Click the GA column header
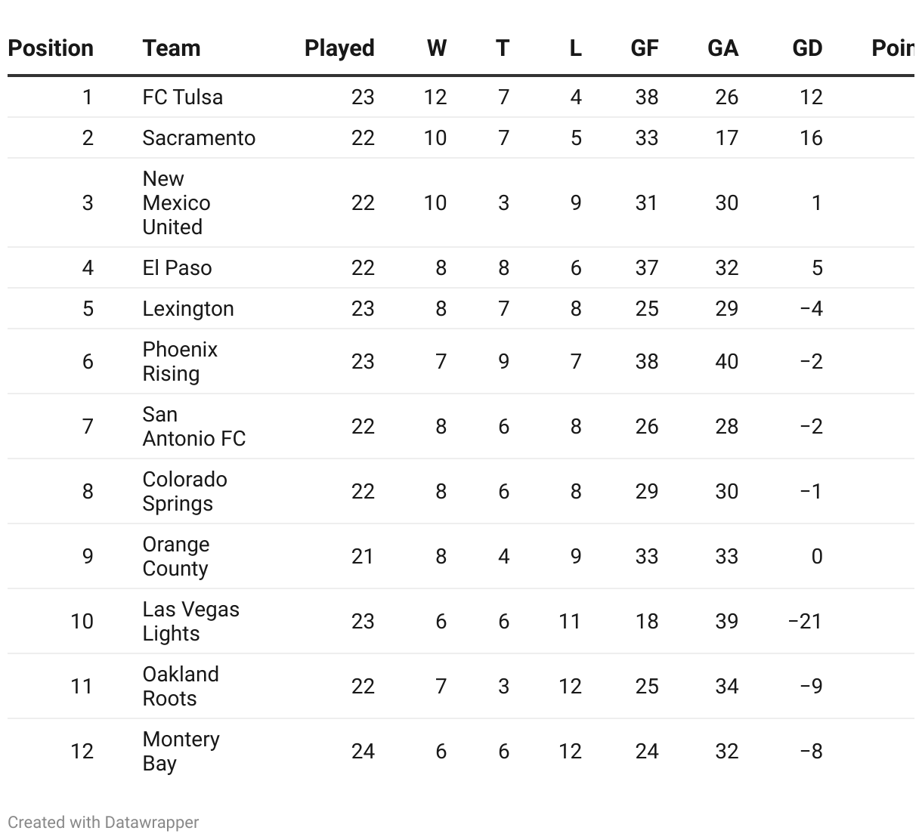This screenshot has width=922, height=840. [722, 48]
